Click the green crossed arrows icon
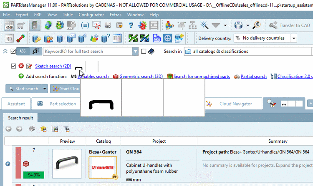 133,38
